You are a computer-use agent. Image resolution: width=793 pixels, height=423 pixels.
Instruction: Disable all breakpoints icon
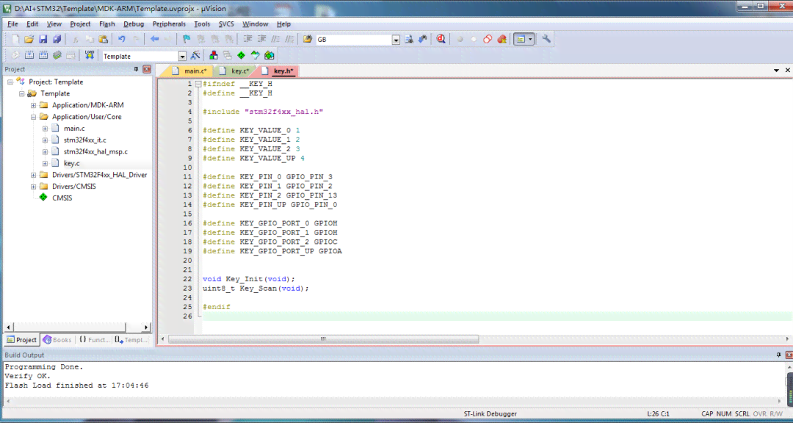point(488,39)
